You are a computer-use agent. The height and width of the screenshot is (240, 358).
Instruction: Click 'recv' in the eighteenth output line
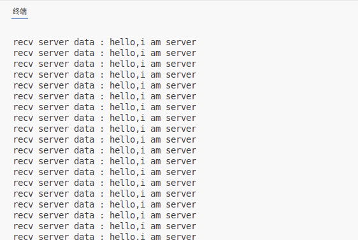[23, 226]
